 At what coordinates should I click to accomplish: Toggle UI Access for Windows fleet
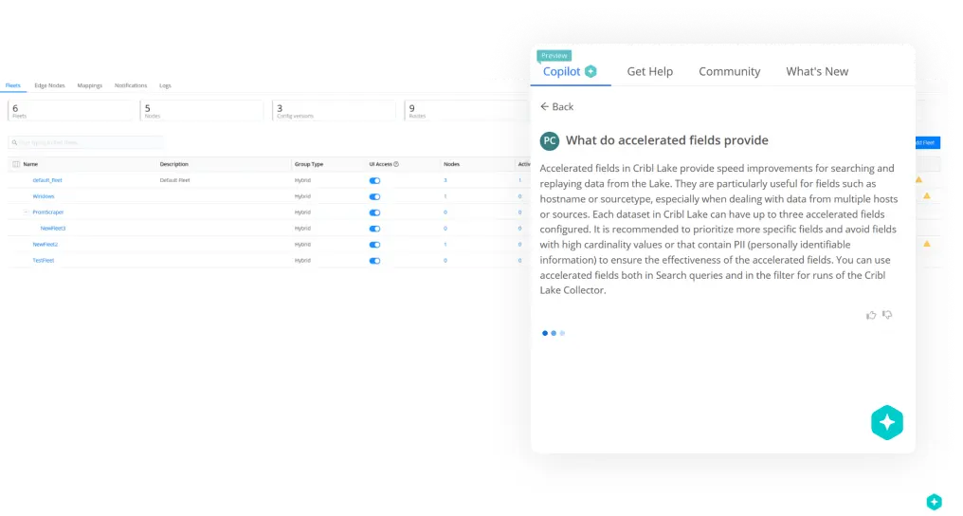pyautogui.click(x=374, y=196)
